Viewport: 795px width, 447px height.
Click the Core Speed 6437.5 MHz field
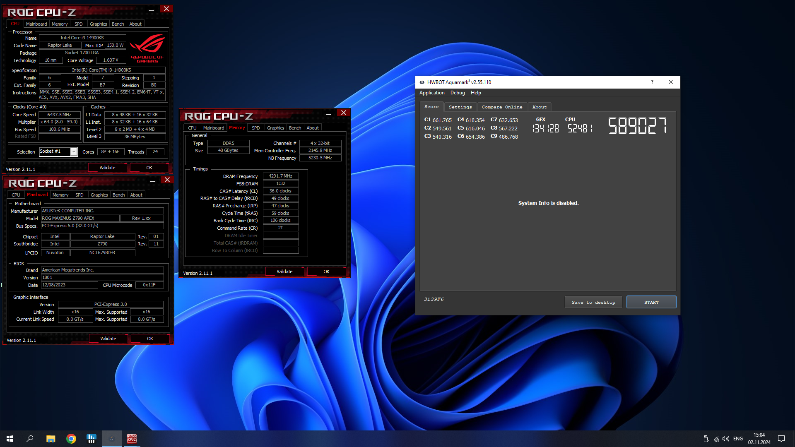pos(59,115)
